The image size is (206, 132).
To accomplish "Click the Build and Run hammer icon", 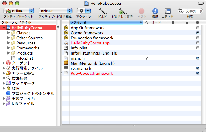I will [x=122, y=11].
